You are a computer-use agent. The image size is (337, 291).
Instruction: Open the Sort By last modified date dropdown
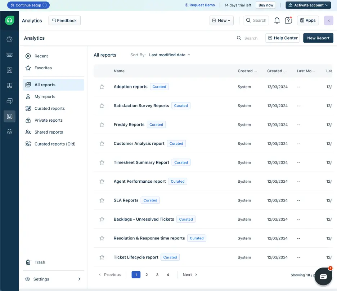(x=170, y=55)
